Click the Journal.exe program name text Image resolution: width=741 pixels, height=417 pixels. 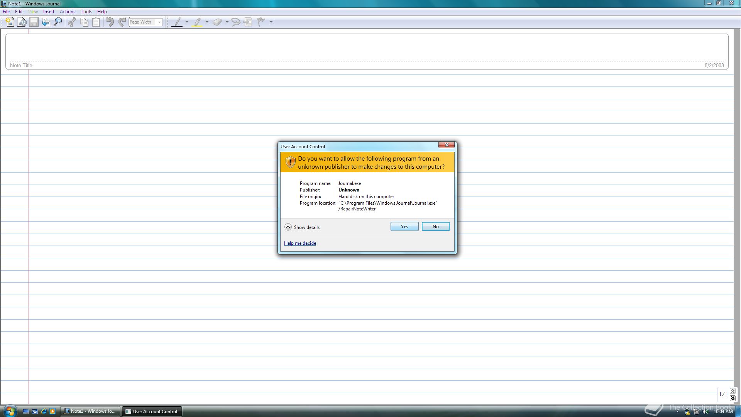[350, 183]
